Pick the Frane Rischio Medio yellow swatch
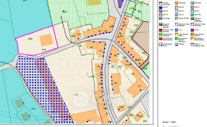Image resolution: width=207 pixels, height=127 pixels. click(176, 34)
